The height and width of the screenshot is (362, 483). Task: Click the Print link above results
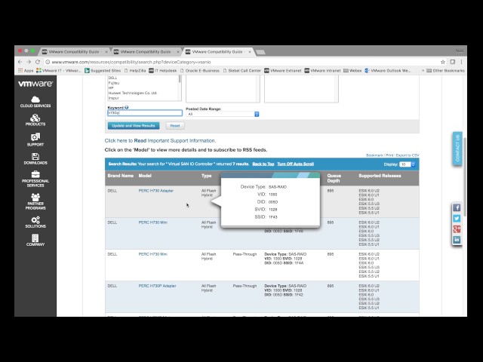tap(389, 155)
